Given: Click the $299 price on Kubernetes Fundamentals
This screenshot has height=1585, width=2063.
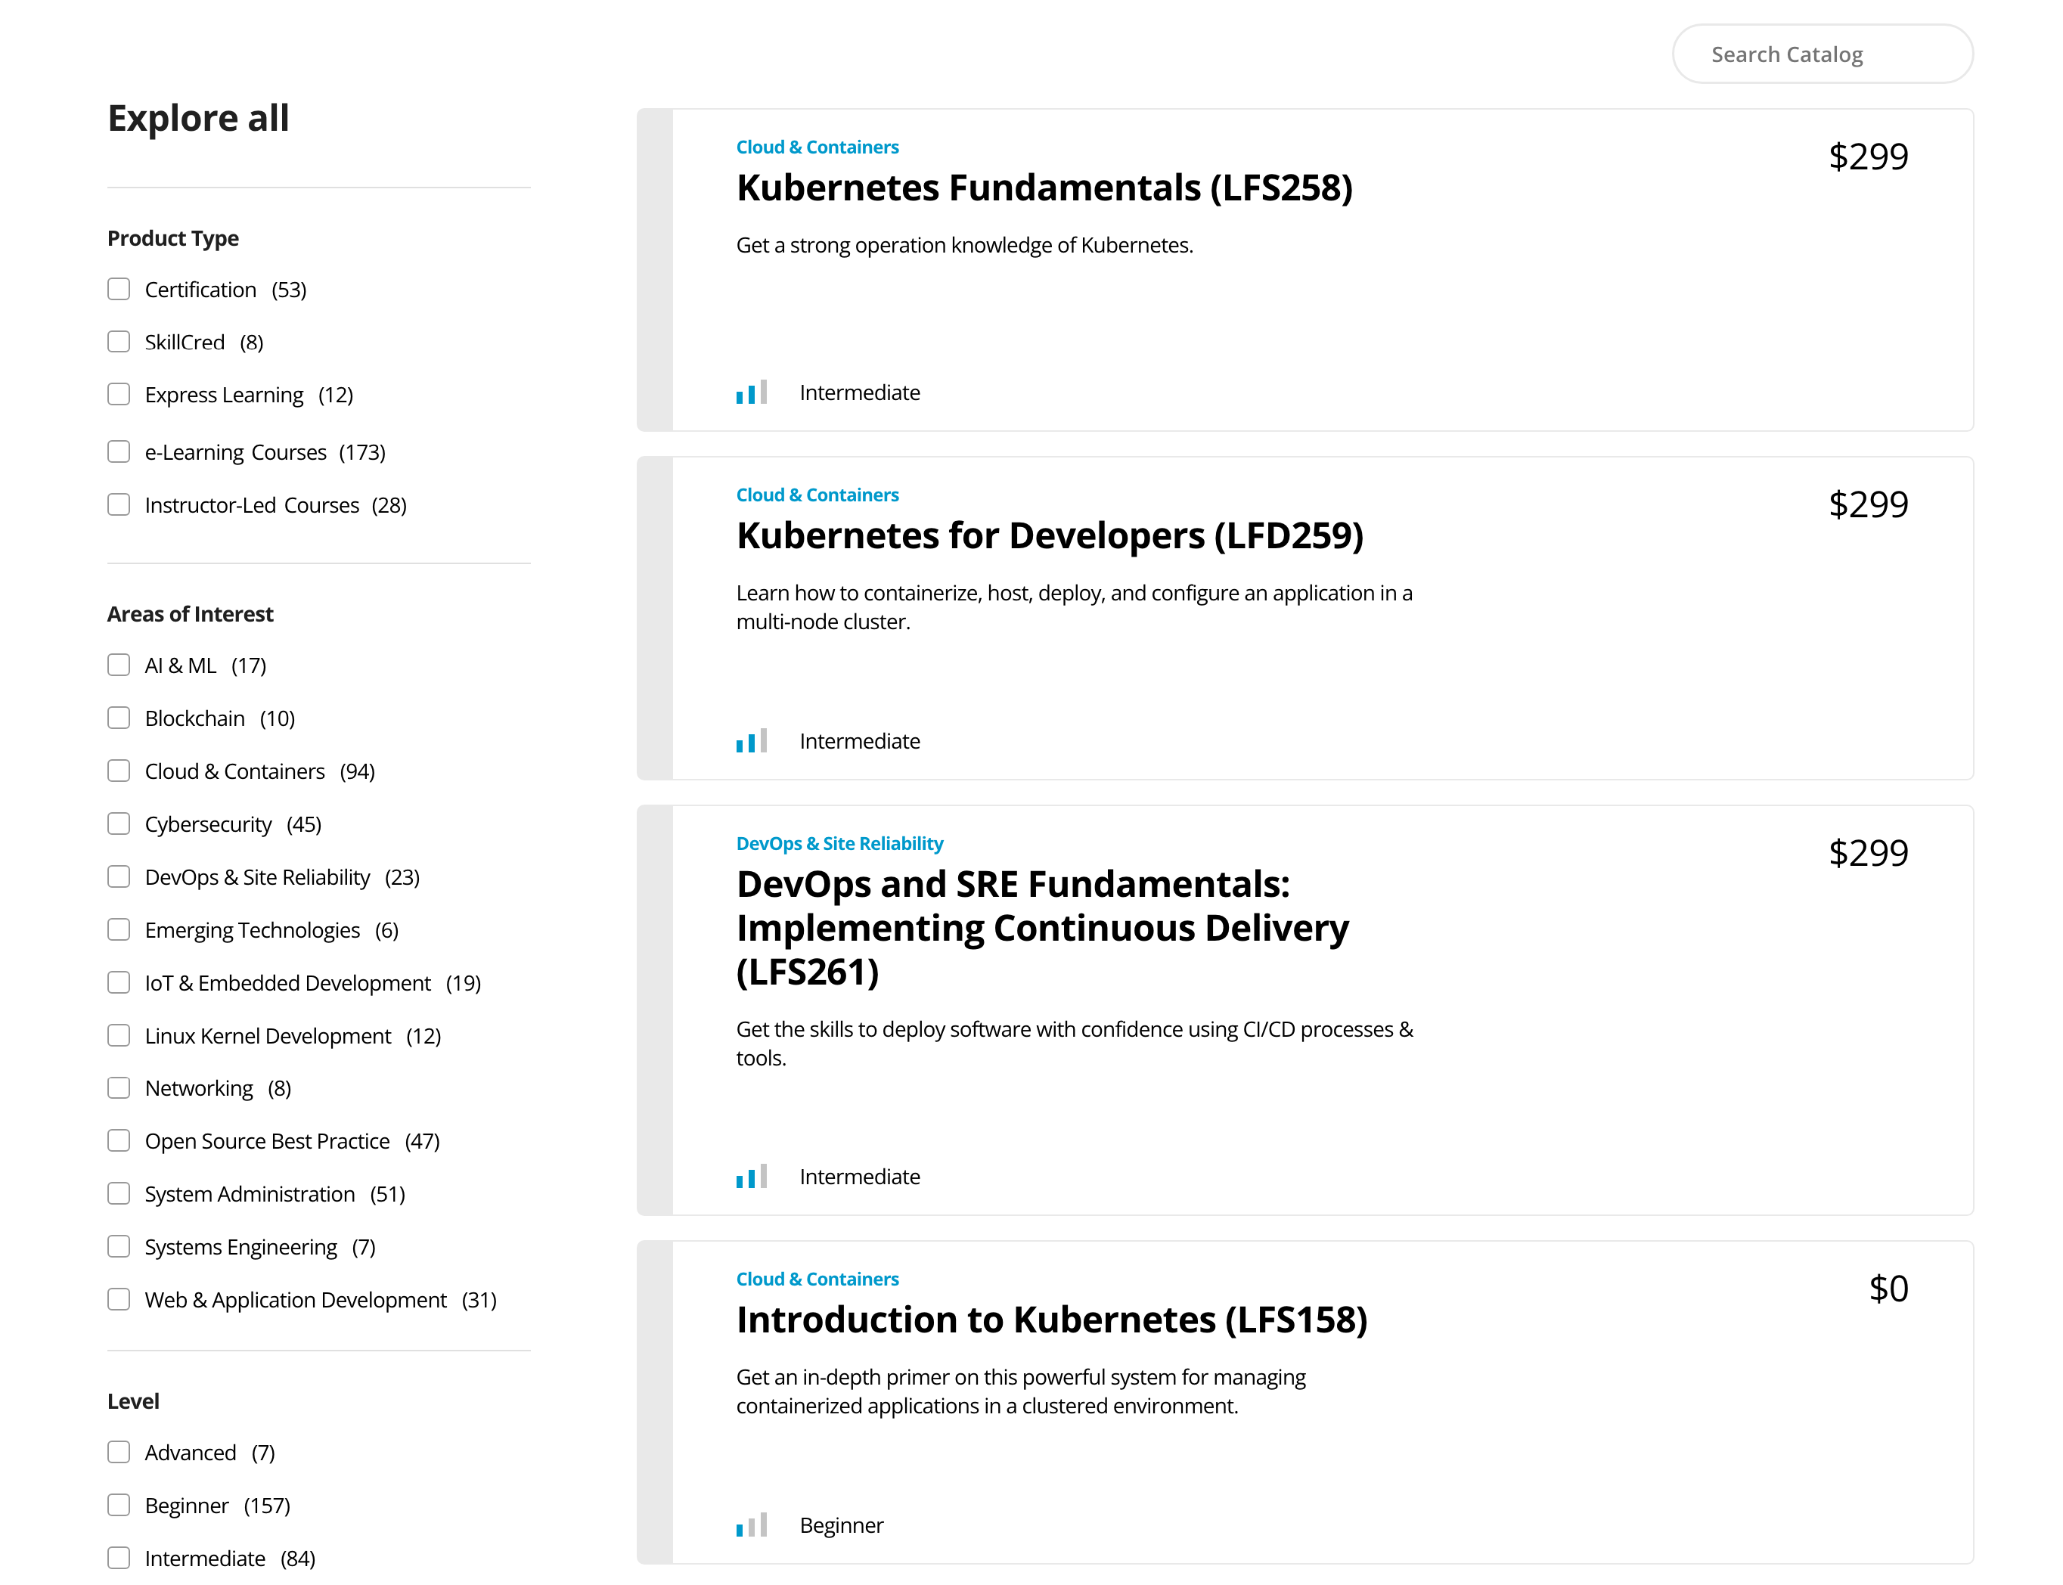Looking at the screenshot, I should 1868,157.
